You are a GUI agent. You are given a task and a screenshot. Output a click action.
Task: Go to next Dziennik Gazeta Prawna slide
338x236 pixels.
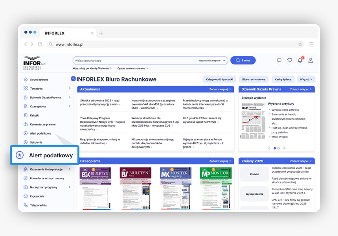coord(284,148)
